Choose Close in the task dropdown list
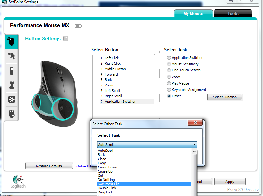The width and height of the screenshot is (263, 196). click(144, 159)
